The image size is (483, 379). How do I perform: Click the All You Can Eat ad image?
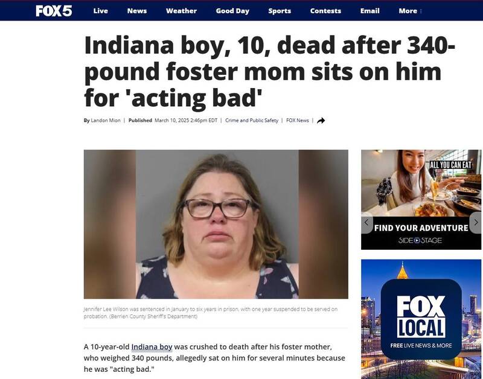(x=421, y=183)
